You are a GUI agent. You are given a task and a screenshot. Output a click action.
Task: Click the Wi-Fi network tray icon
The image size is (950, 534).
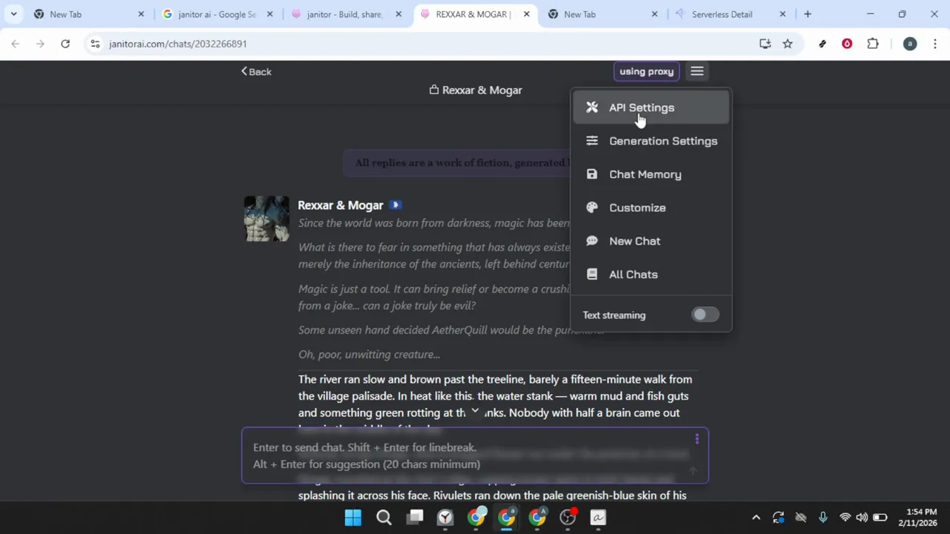[x=845, y=518]
